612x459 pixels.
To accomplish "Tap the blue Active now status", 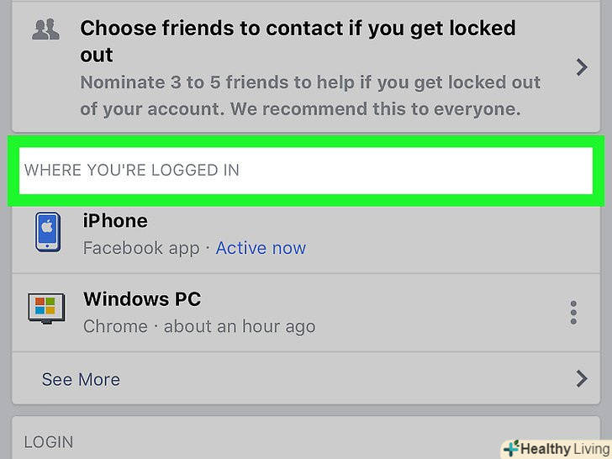I will point(261,248).
